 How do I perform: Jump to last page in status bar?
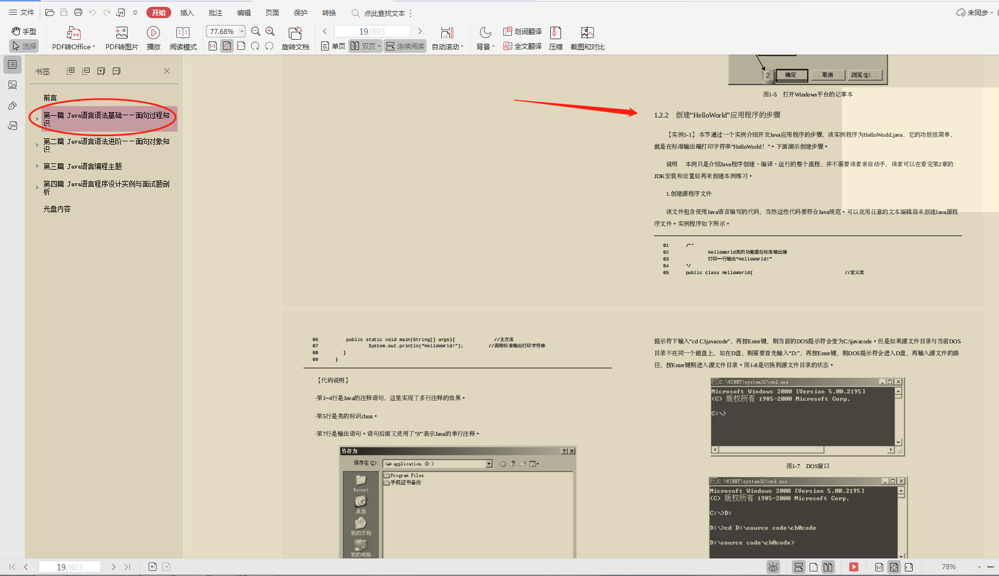point(127,566)
